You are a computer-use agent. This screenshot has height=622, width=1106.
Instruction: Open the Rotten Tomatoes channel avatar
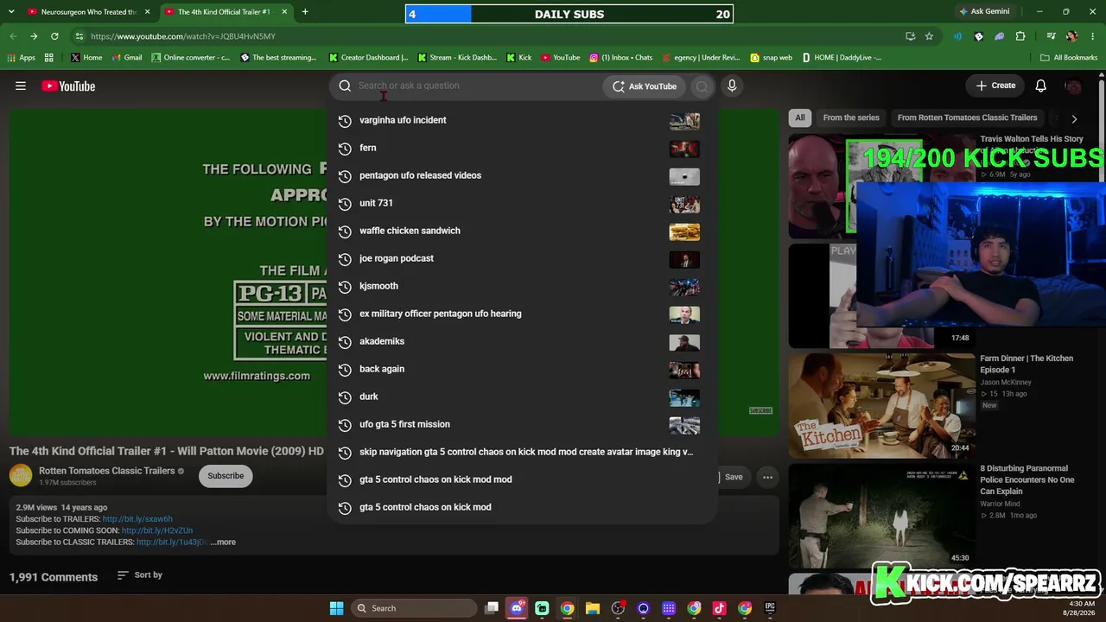21,475
